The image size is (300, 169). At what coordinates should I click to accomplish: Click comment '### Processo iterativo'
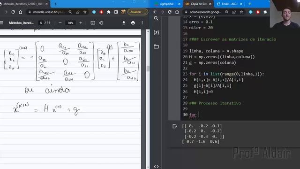coord(215,103)
